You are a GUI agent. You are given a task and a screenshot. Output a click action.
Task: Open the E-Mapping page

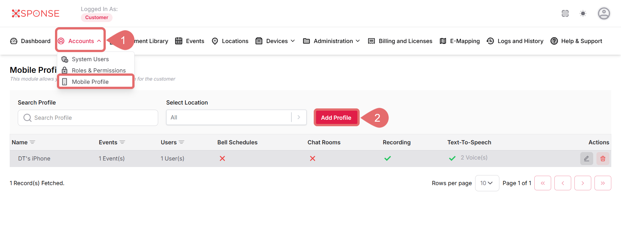(460, 41)
